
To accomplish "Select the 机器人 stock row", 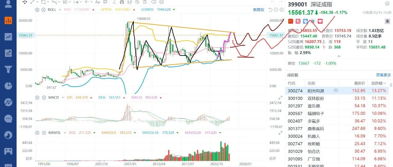I will click(337, 136).
